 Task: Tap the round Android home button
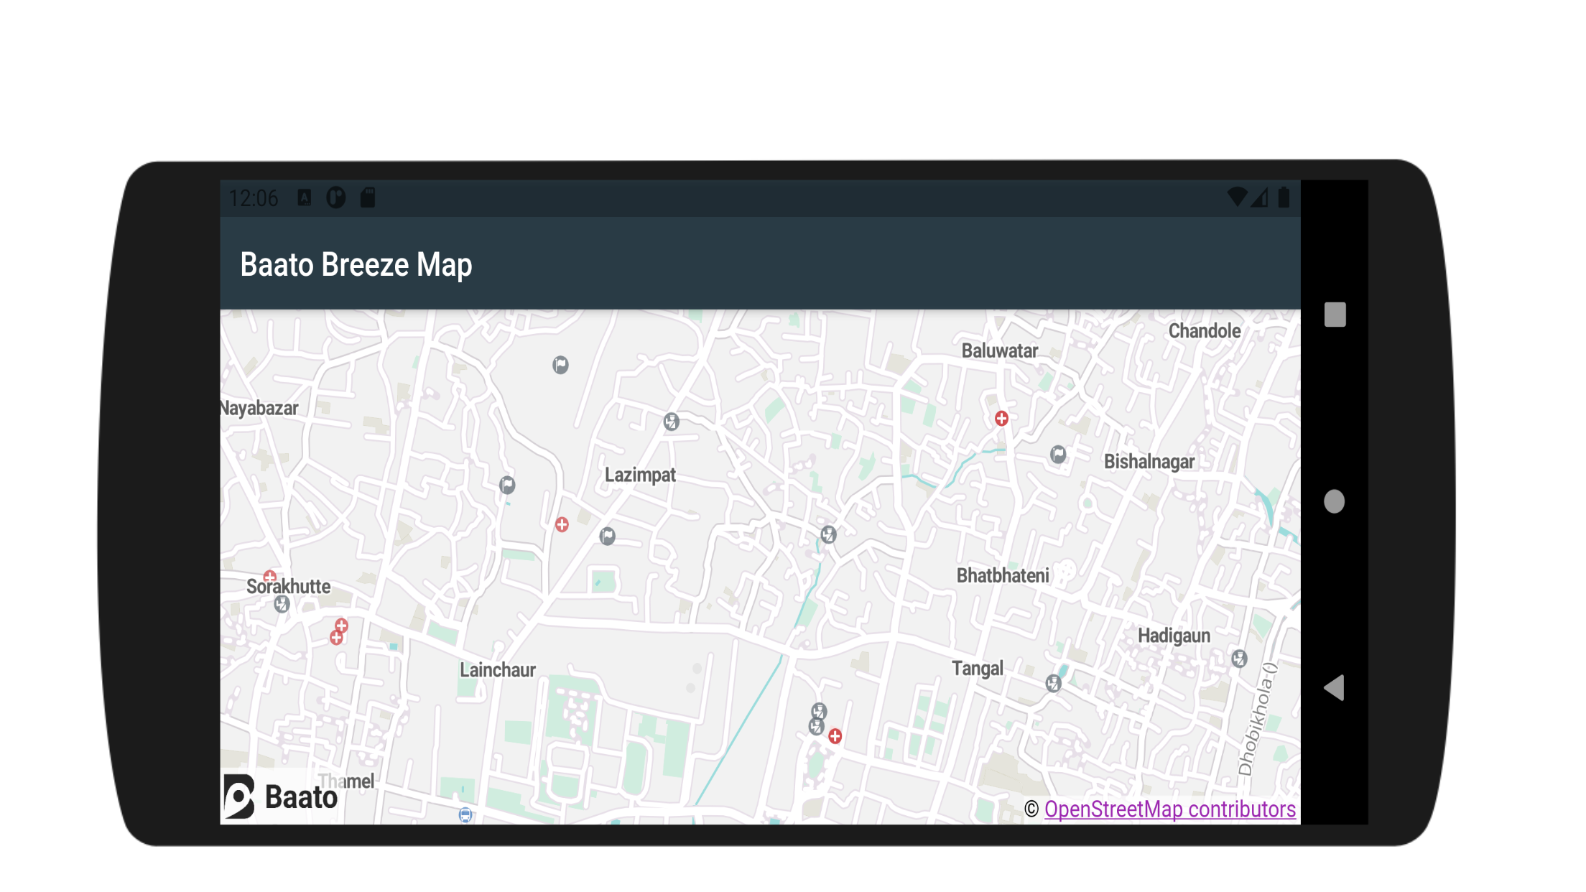tap(1334, 501)
